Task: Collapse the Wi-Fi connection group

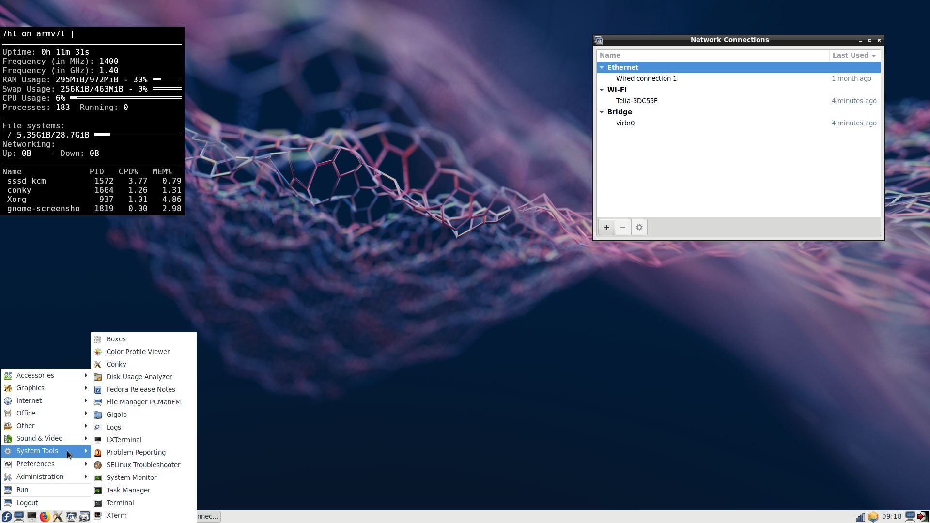Action: [x=602, y=90]
